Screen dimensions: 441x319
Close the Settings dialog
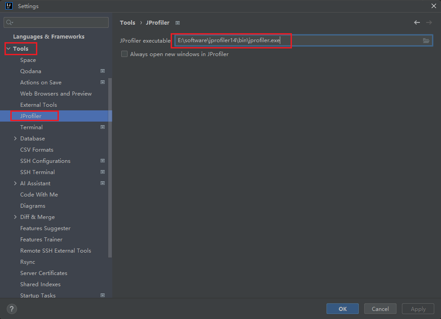[433, 6]
